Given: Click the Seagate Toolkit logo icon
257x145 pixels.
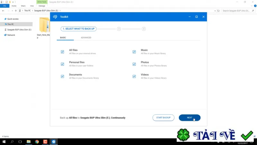Looking at the screenshot, I should [x=55, y=17].
